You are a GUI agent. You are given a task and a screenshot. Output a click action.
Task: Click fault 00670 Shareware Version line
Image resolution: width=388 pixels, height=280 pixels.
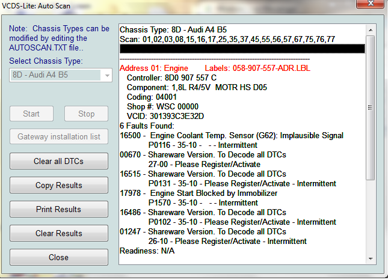coord(203,155)
